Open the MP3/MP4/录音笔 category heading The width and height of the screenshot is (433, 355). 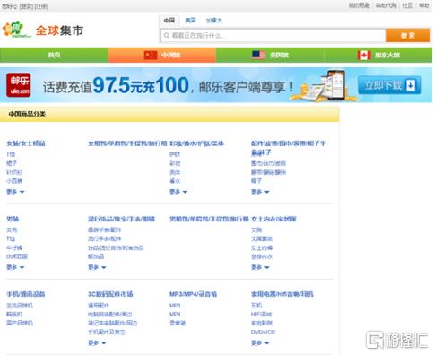pyautogui.click(x=193, y=294)
